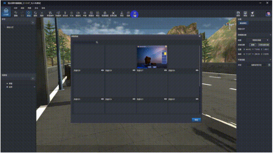Click the save icon at top right
The height and width of the screenshot is (153, 273).
(238, 14)
